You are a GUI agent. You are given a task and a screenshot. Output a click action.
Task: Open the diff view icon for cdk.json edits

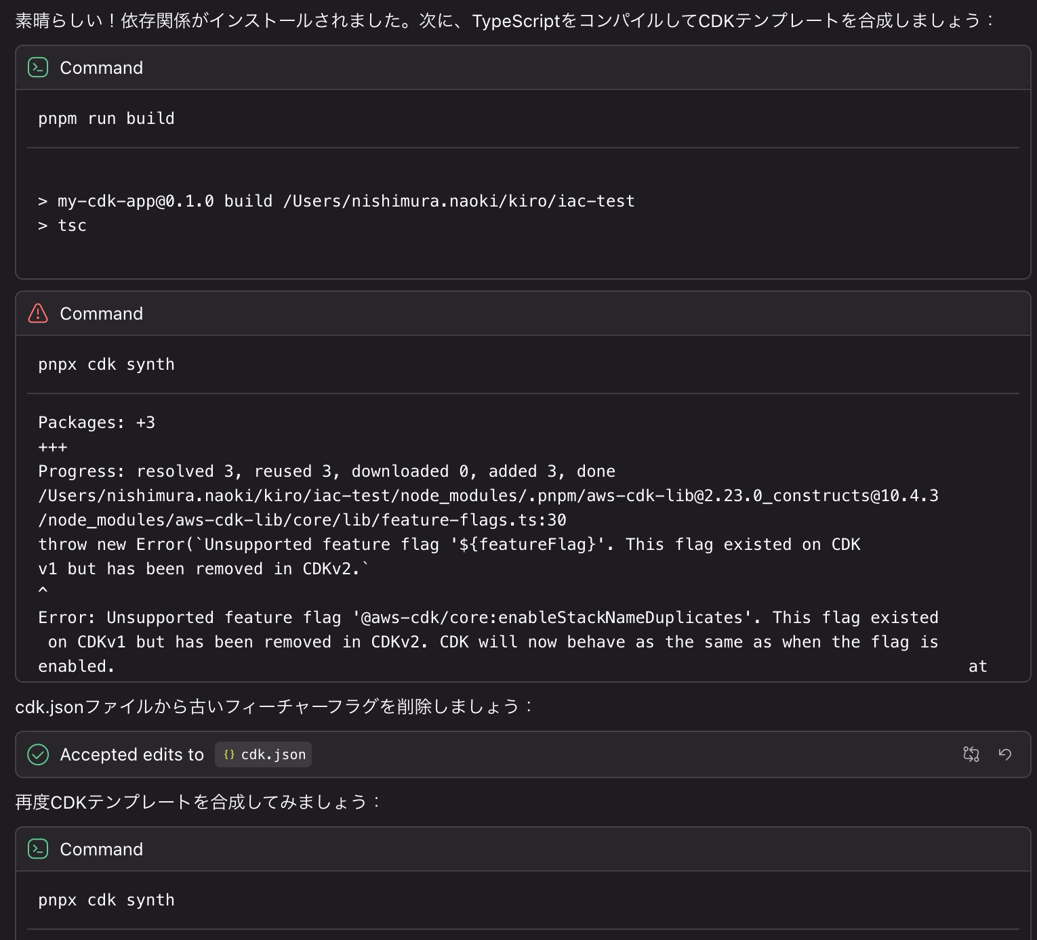click(971, 754)
